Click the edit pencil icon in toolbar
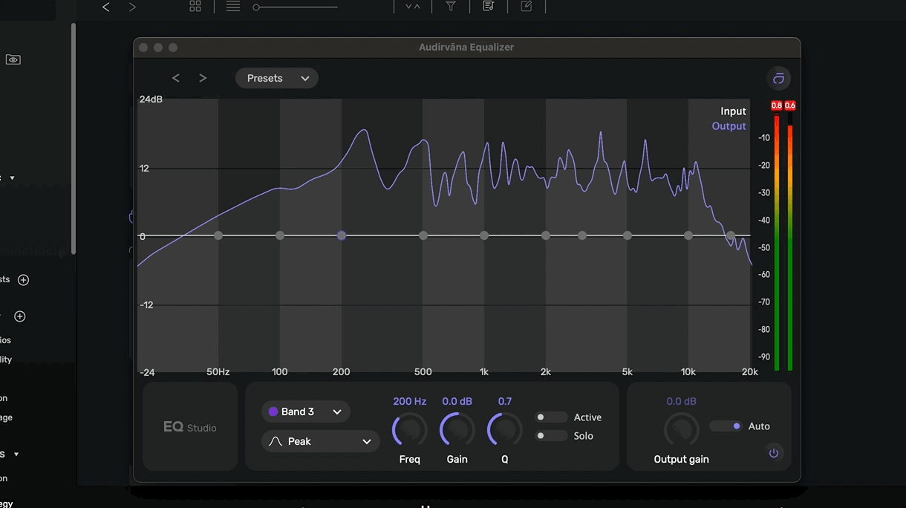 click(527, 6)
